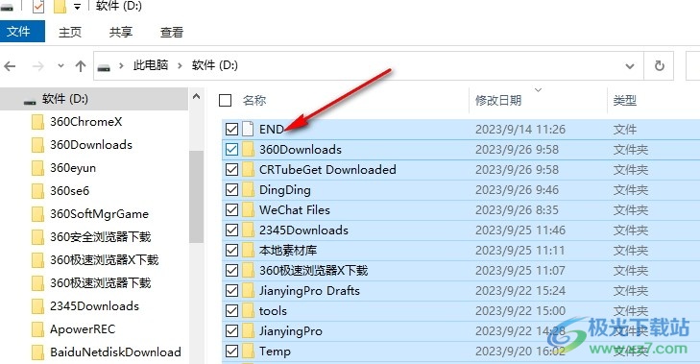
Task: Uncheck the JianyingPro Drafts checkbox
Action: tap(231, 291)
